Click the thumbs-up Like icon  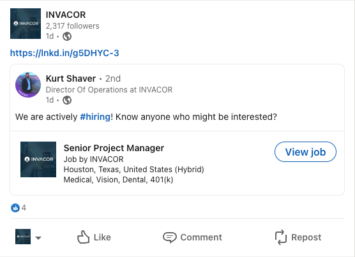(x=83, y=237)
